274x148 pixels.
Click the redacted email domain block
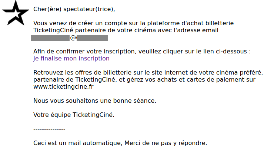coord(92,38)
